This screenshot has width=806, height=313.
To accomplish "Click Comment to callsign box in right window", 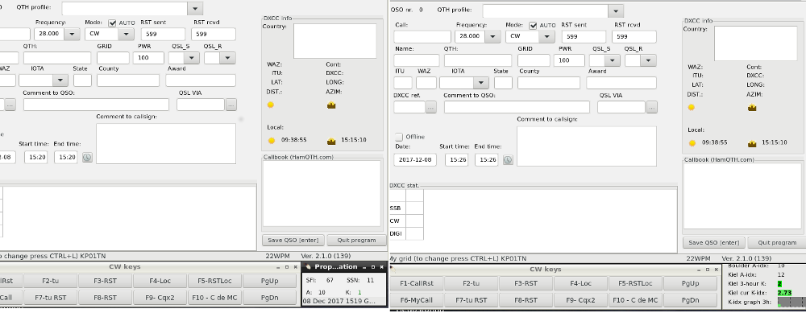I will tap(587, 146).
